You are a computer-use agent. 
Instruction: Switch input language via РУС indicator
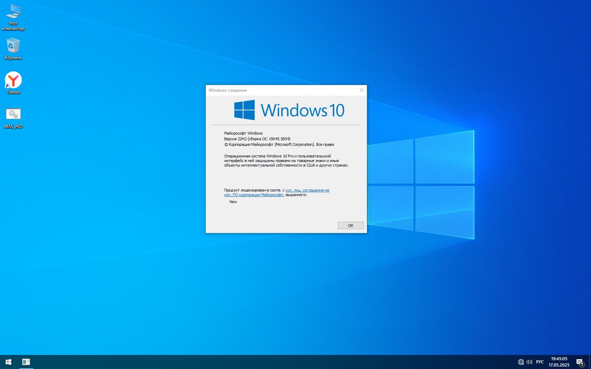[x=540, y=362]
